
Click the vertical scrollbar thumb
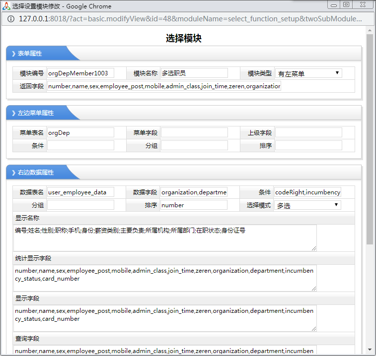coord(370,139)
